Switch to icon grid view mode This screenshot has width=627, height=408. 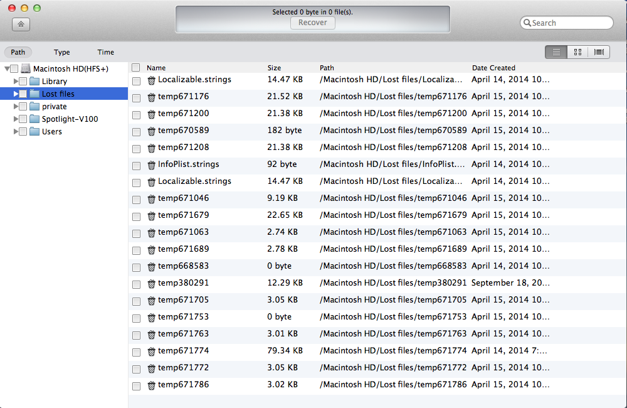click(577, 52)
